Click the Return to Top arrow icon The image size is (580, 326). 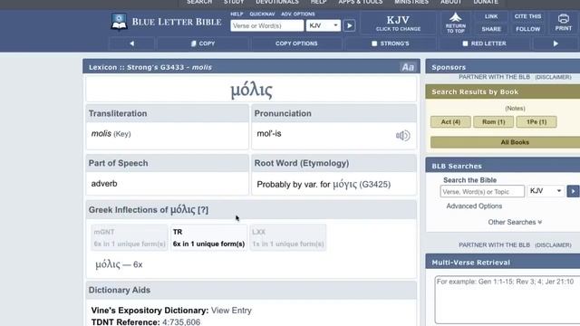click(455, 17)
